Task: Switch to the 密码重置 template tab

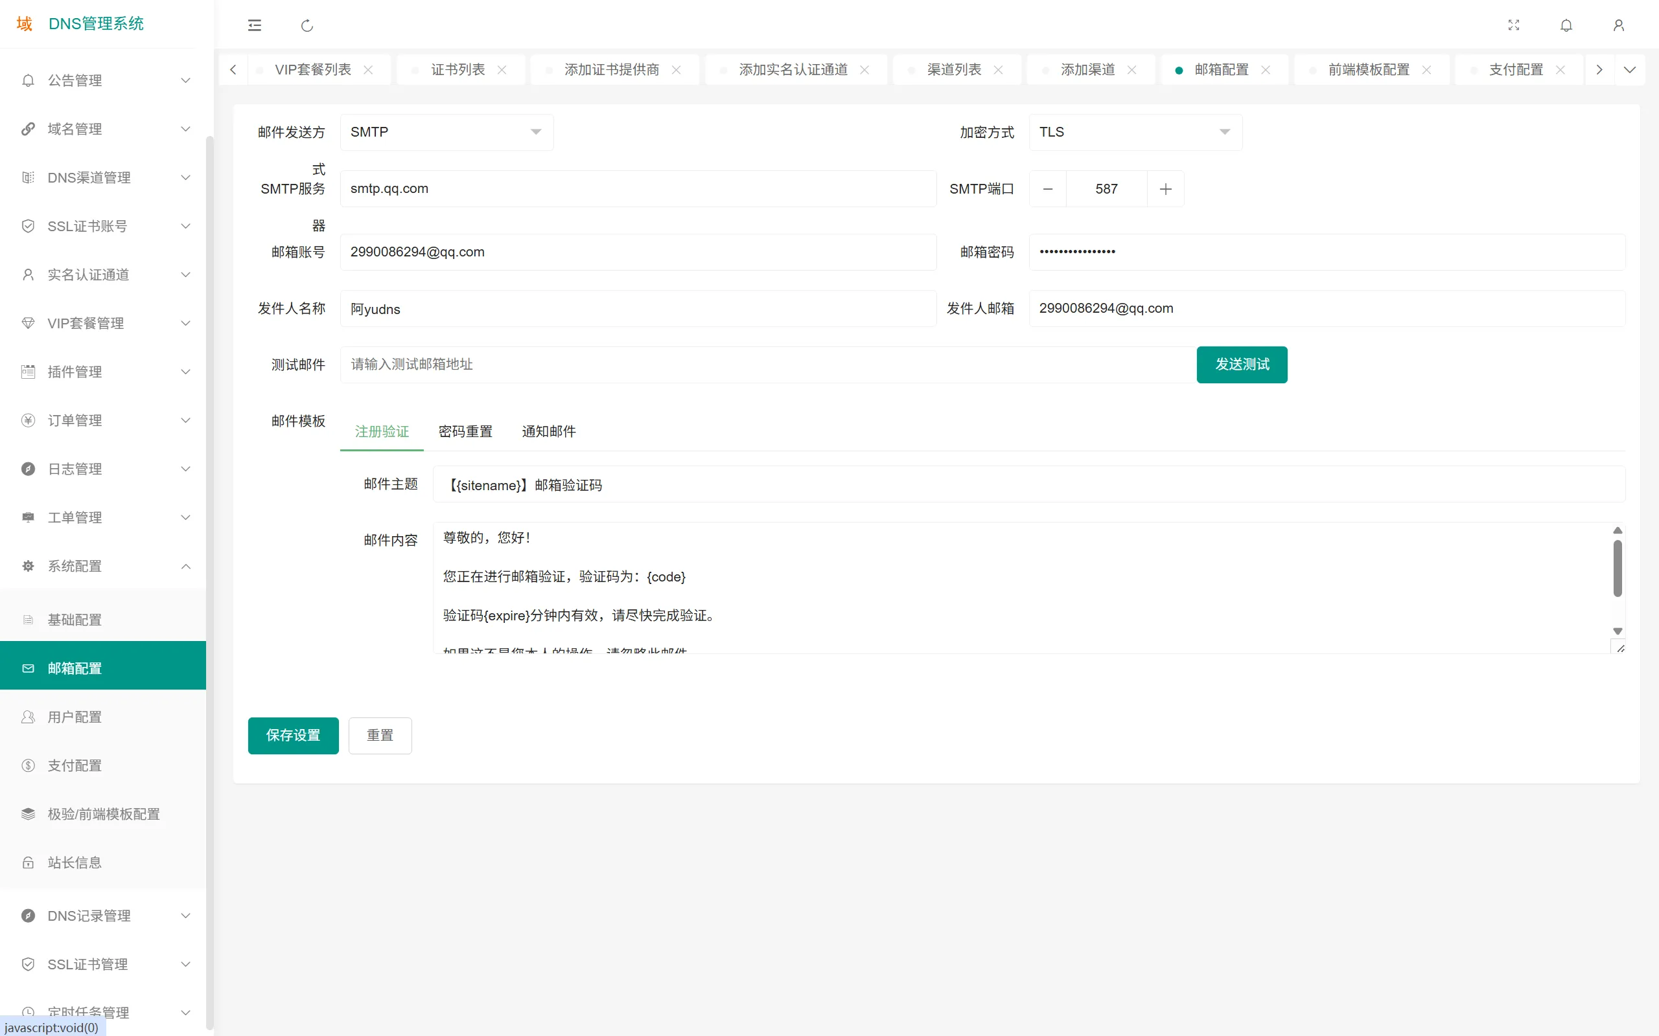Action: pyautogui.click(x=465, y=431)
